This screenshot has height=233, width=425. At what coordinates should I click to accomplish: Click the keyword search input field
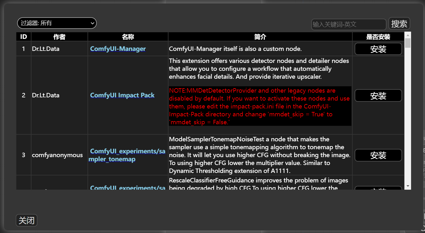[348, 24]
